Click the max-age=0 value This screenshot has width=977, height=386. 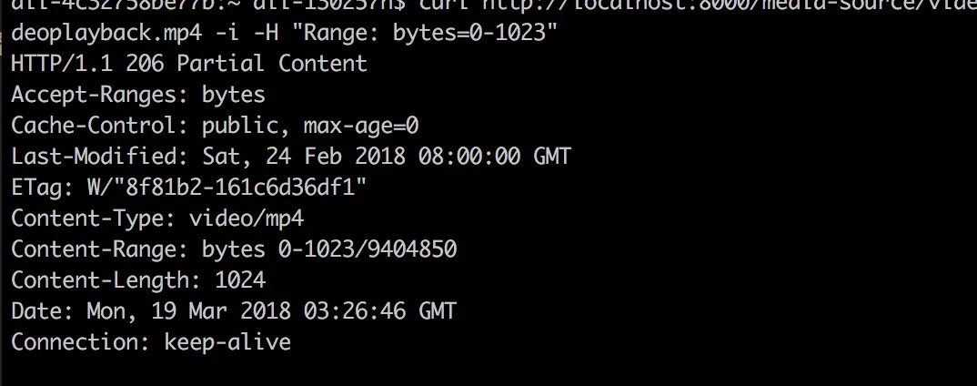point(361,127)
